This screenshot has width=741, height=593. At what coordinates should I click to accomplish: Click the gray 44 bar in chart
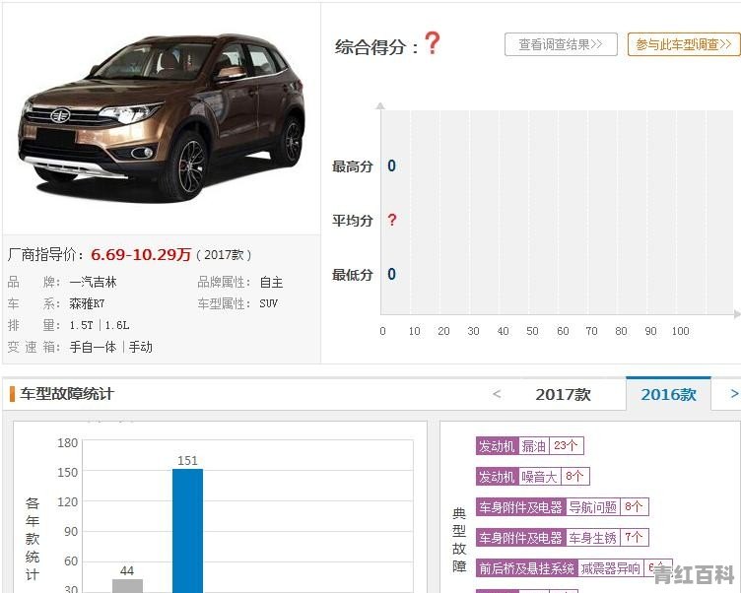pyautogui.click(x=127, y=585)
